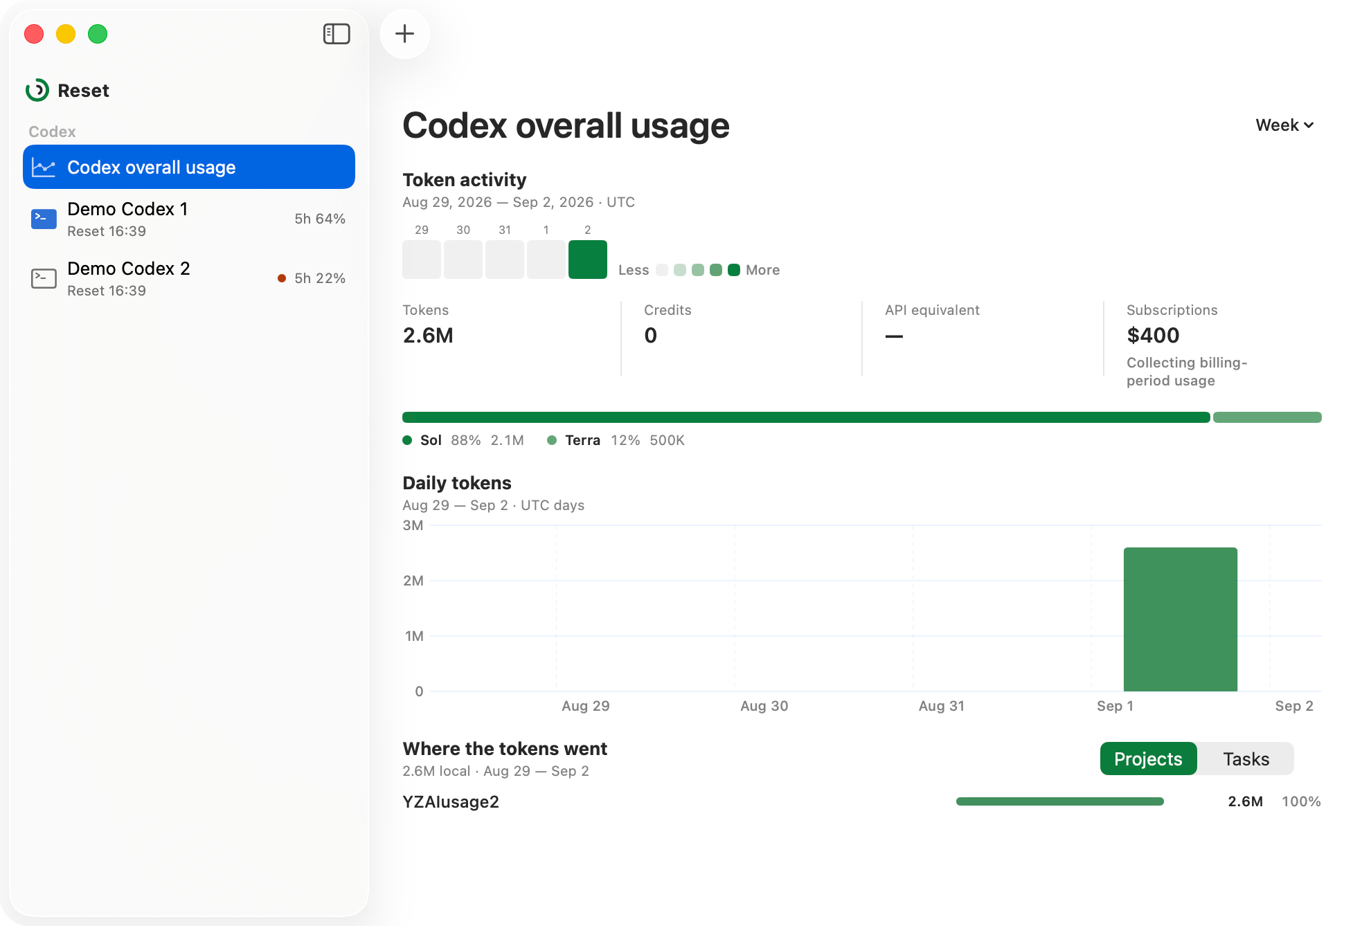Click the Token activity heading

(465, 180)
